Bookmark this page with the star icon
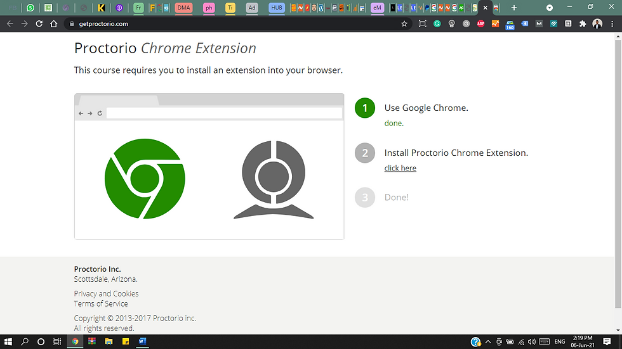This screenshot has height=349, width=622. tap(404, 23)
